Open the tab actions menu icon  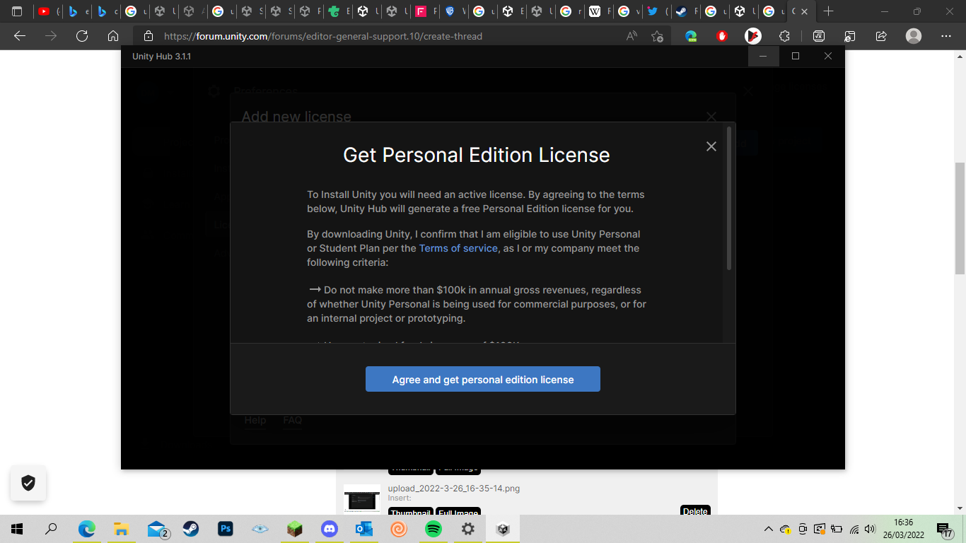[x=17, y=11]
